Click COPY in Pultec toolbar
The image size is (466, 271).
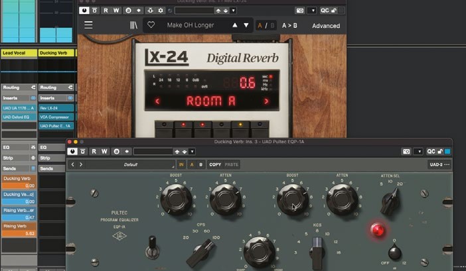(215, 164)
